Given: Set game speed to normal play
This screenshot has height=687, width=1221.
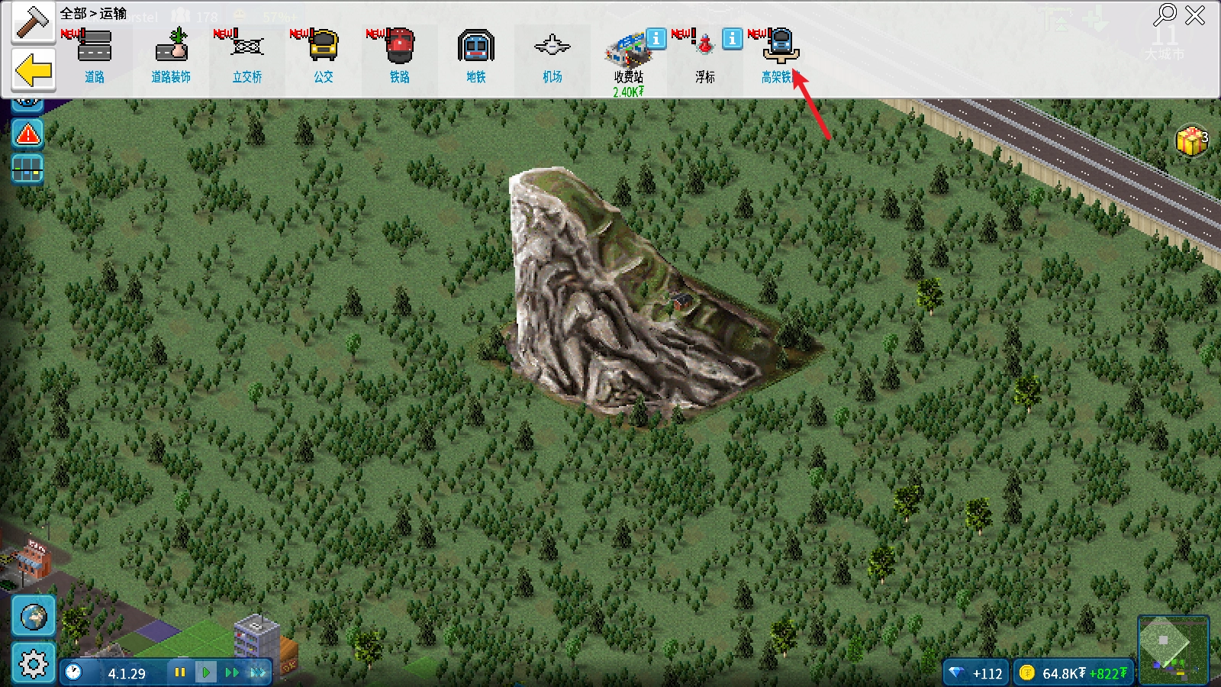Looking at the screenshot, I should point(206,672).
